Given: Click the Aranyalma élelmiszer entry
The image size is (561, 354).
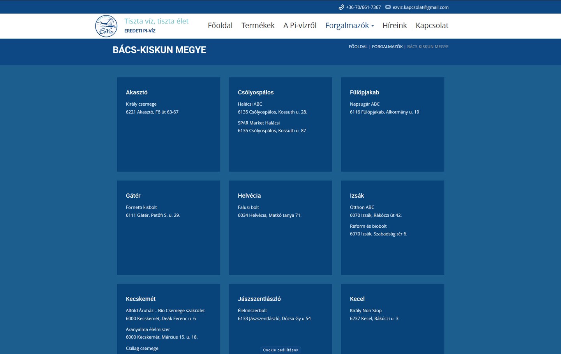Looking at the screenshot, I should (x=148, y=329).
